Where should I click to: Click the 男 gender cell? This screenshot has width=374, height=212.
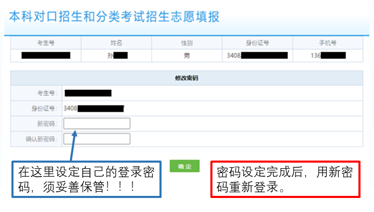186,55
